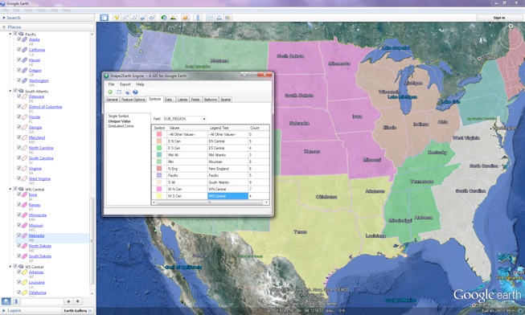Switch to the Labels tab
The height and width of the screenshot is (315, 525).
coord(183,100)
